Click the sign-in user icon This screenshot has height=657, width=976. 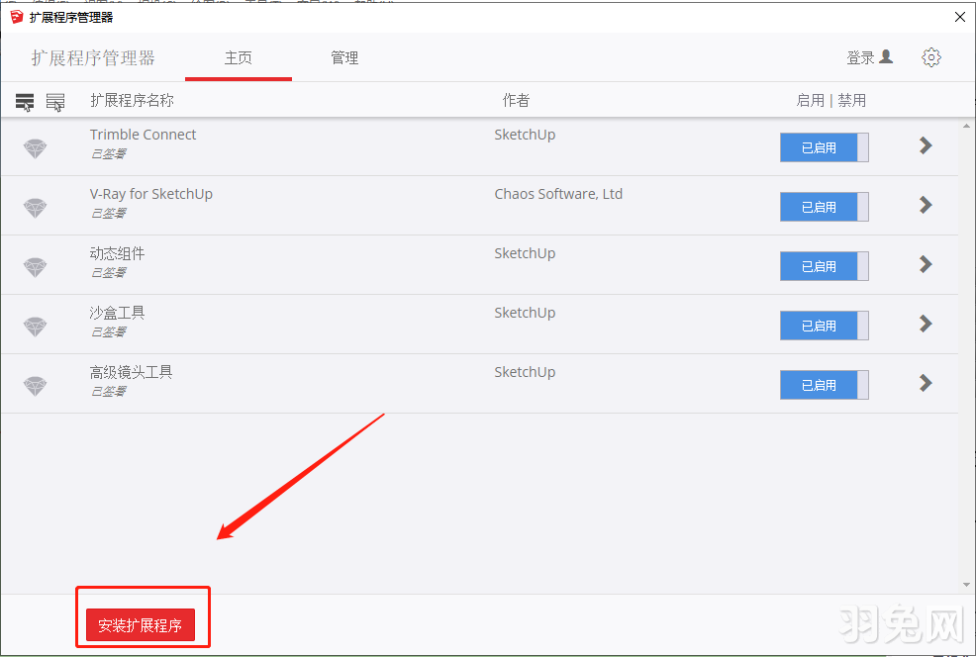pyautogui.click(x=890, y=57)
